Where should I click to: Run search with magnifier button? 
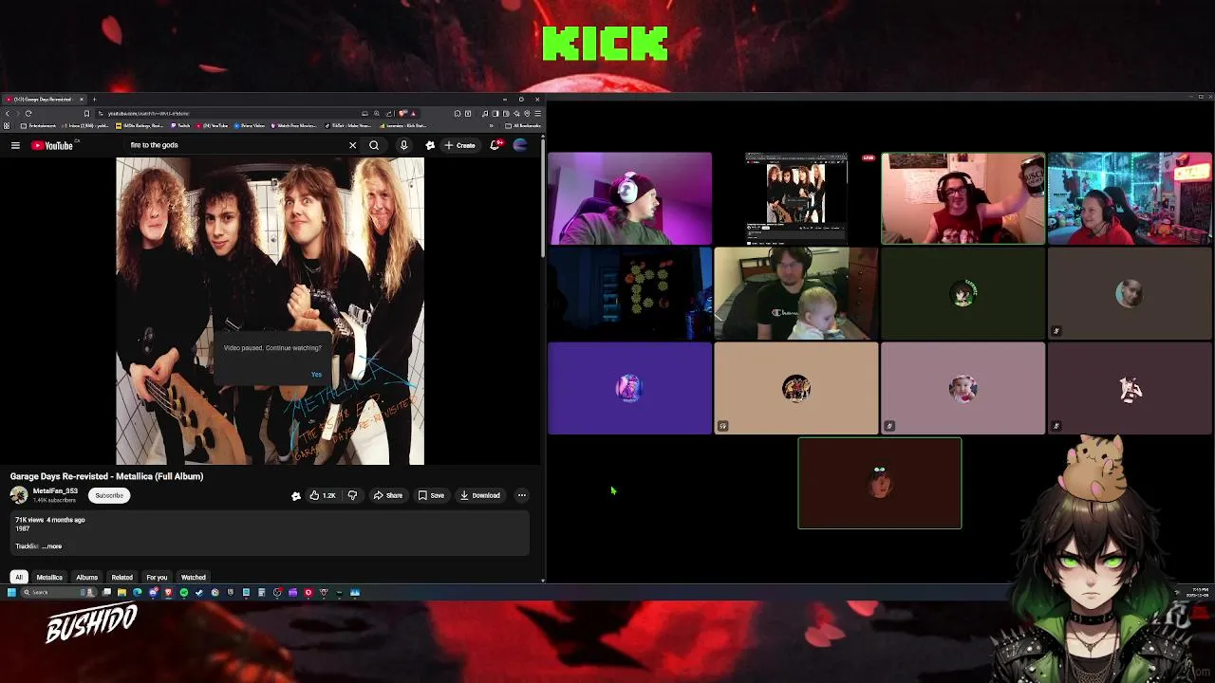[x=374, y=145]
